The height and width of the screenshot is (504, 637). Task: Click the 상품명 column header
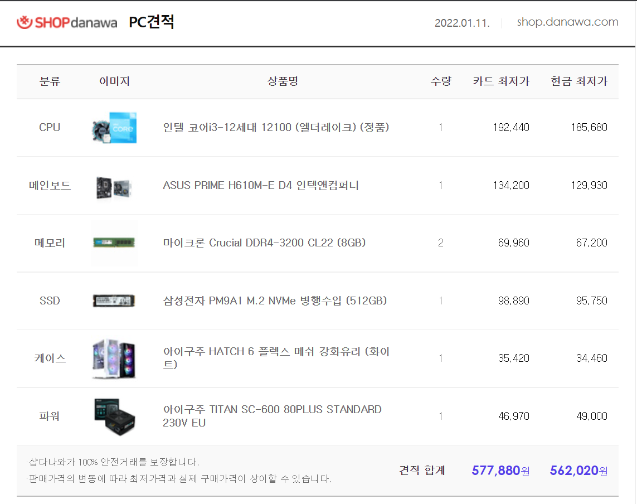tap(283, 81)
